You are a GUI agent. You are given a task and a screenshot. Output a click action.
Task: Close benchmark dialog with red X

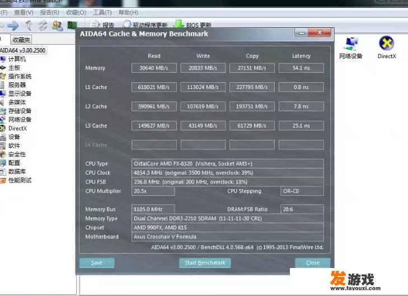click(x=320, y=32)
